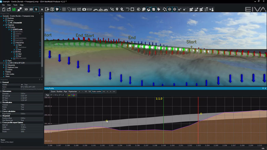Screen dimensions: 267x150
Task: Open the Tools menu
Action: [x=15, y=5]
